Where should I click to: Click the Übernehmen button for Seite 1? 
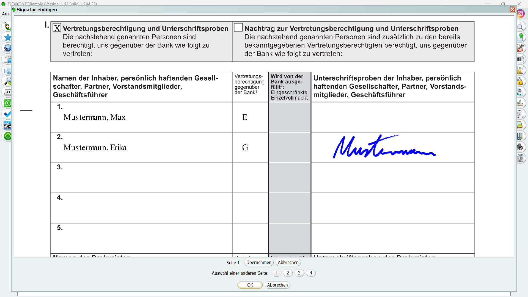258,262
